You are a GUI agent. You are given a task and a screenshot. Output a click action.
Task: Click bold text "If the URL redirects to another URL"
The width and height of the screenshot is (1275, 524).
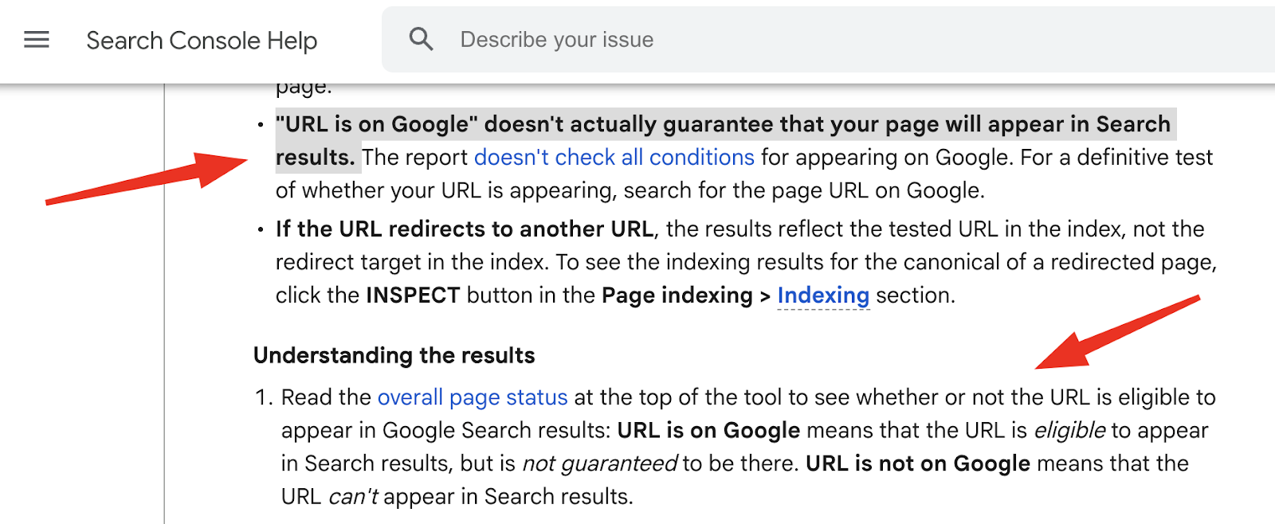point(464,229)
